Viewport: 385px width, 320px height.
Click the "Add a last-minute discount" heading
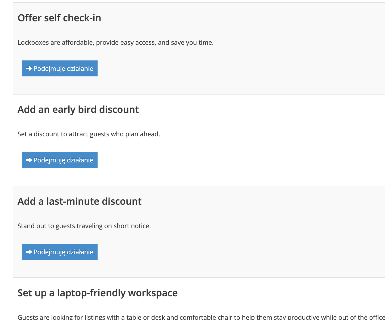click(x=79, y=201)
